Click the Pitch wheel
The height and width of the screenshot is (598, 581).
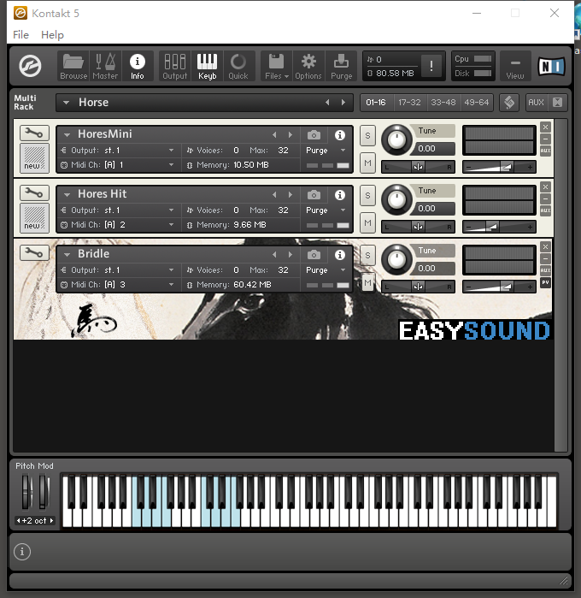point(26,492)
